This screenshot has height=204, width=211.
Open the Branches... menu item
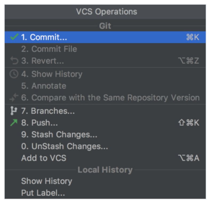pyautogui.click(x=48, y=111)
